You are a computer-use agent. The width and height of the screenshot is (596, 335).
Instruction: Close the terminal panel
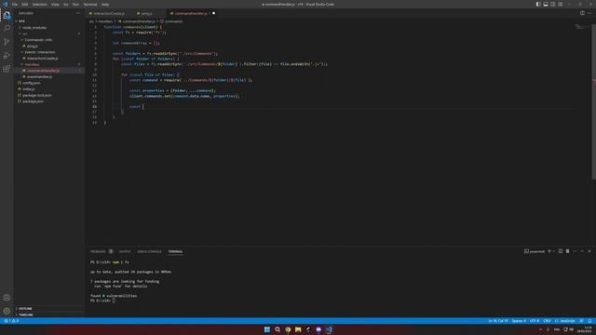589,251
